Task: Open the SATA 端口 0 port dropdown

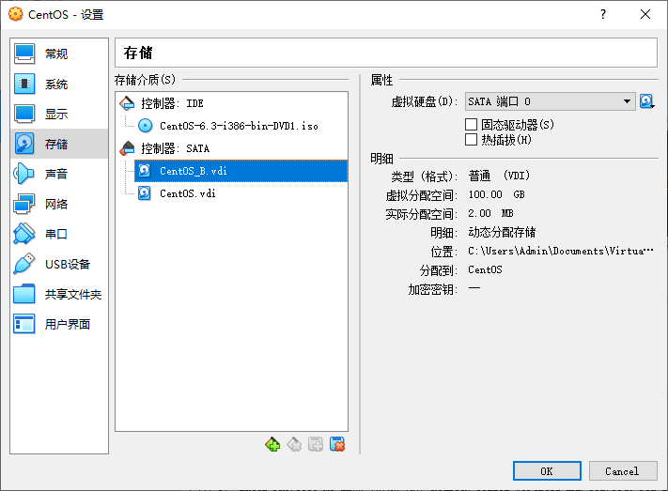Action: 550,101
